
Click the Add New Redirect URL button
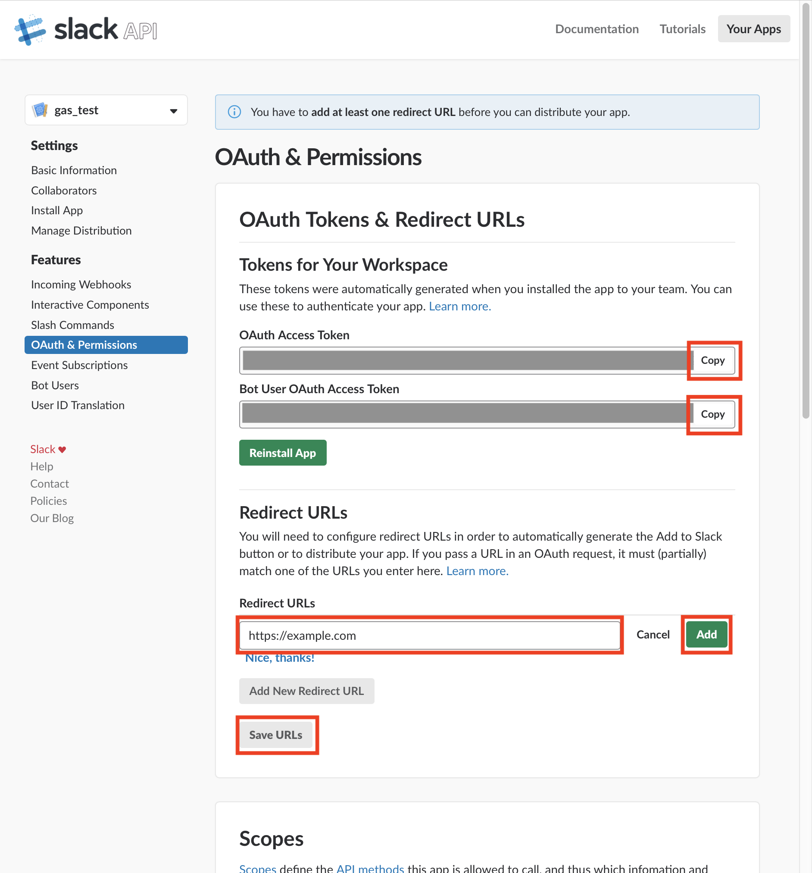307,691
